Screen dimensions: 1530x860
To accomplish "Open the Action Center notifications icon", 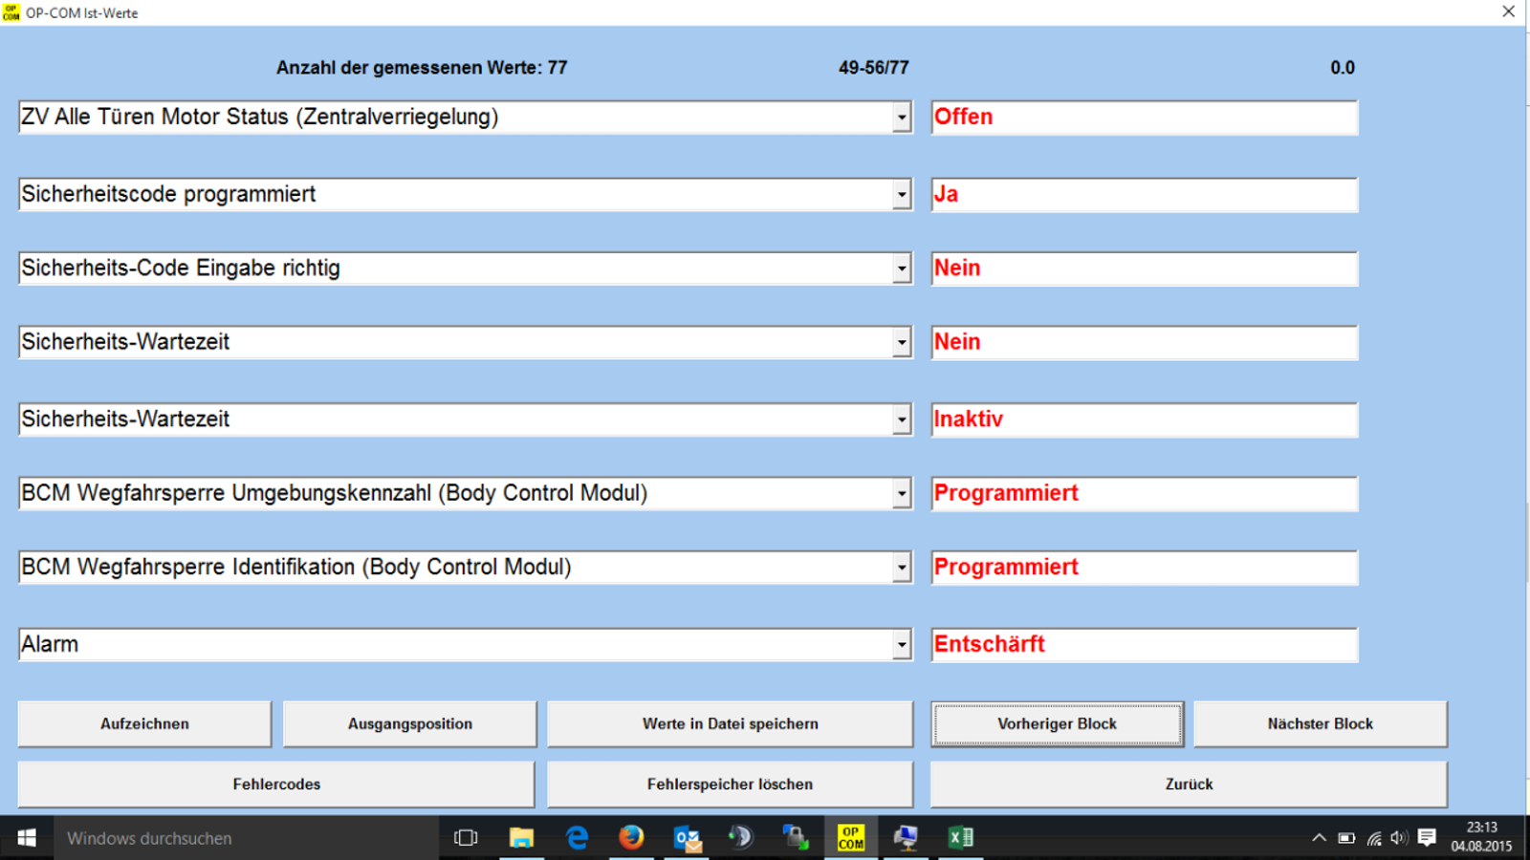I will click(1427, 838).
